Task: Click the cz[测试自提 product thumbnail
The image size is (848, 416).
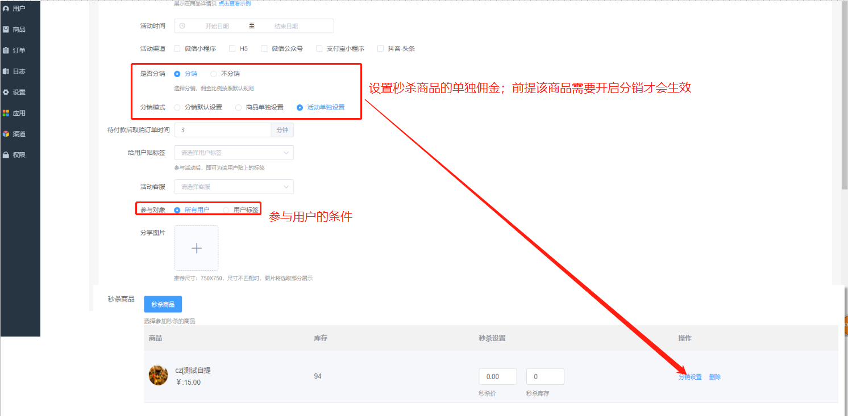Action: click(x=158, y=375)
